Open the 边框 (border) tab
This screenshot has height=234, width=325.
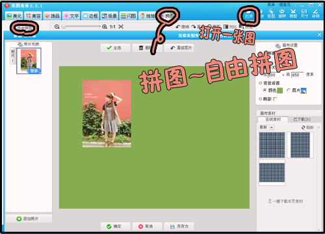[90, 16]
